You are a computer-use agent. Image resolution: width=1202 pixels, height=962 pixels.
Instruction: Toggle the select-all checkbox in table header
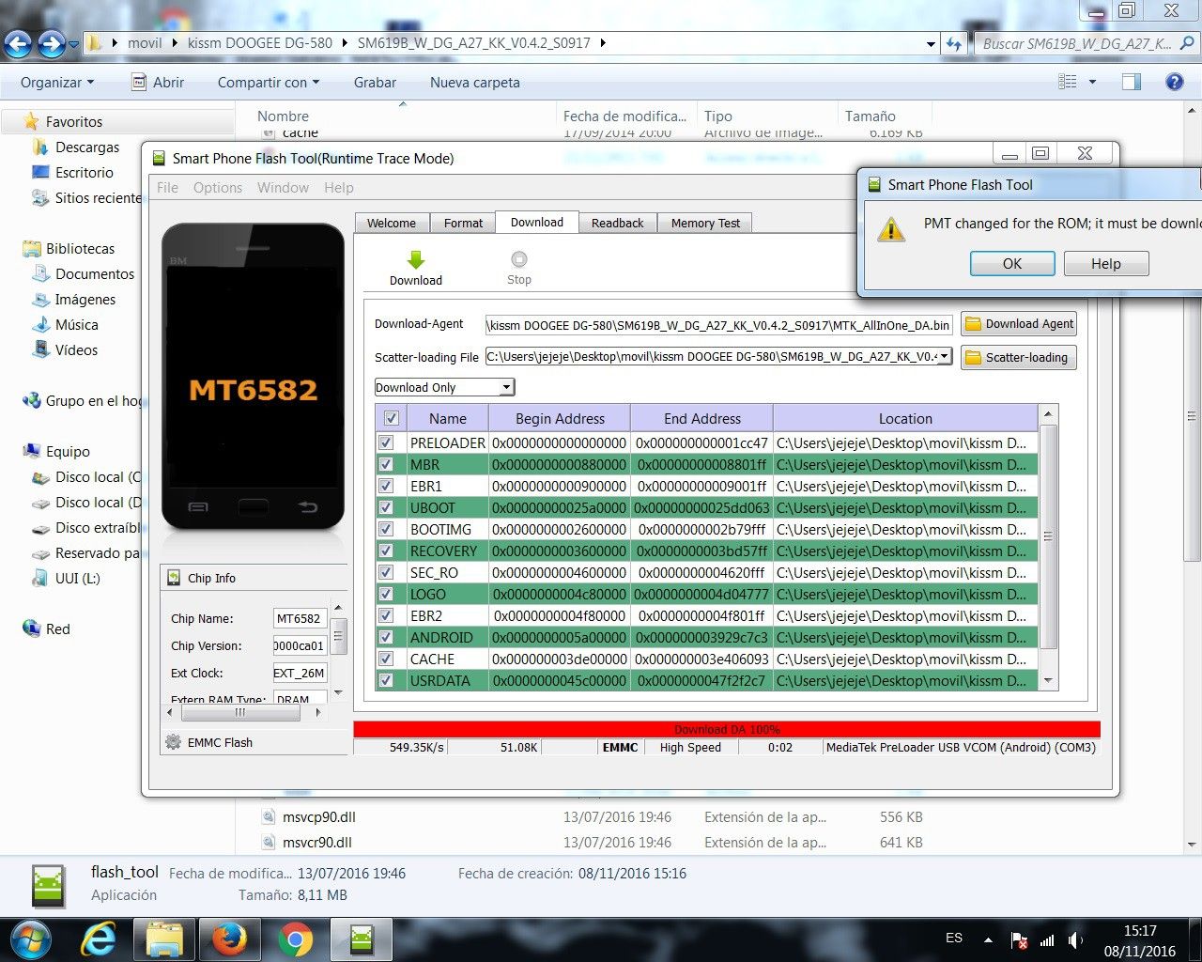coord(392,418)
